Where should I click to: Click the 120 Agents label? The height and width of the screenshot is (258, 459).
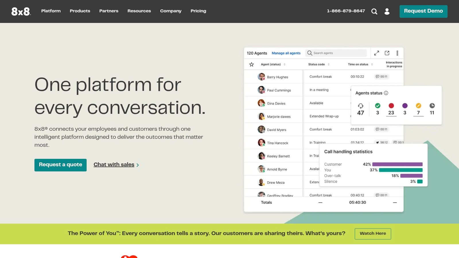click(257, 53)
